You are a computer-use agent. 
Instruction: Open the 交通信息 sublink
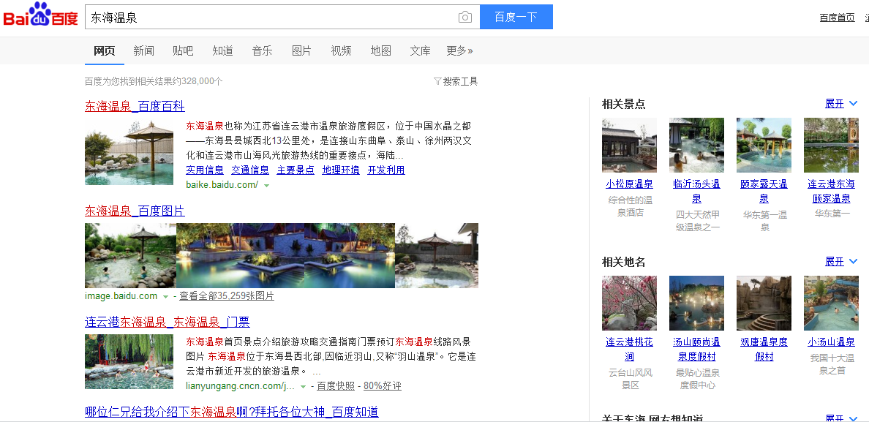click(250, 170)
